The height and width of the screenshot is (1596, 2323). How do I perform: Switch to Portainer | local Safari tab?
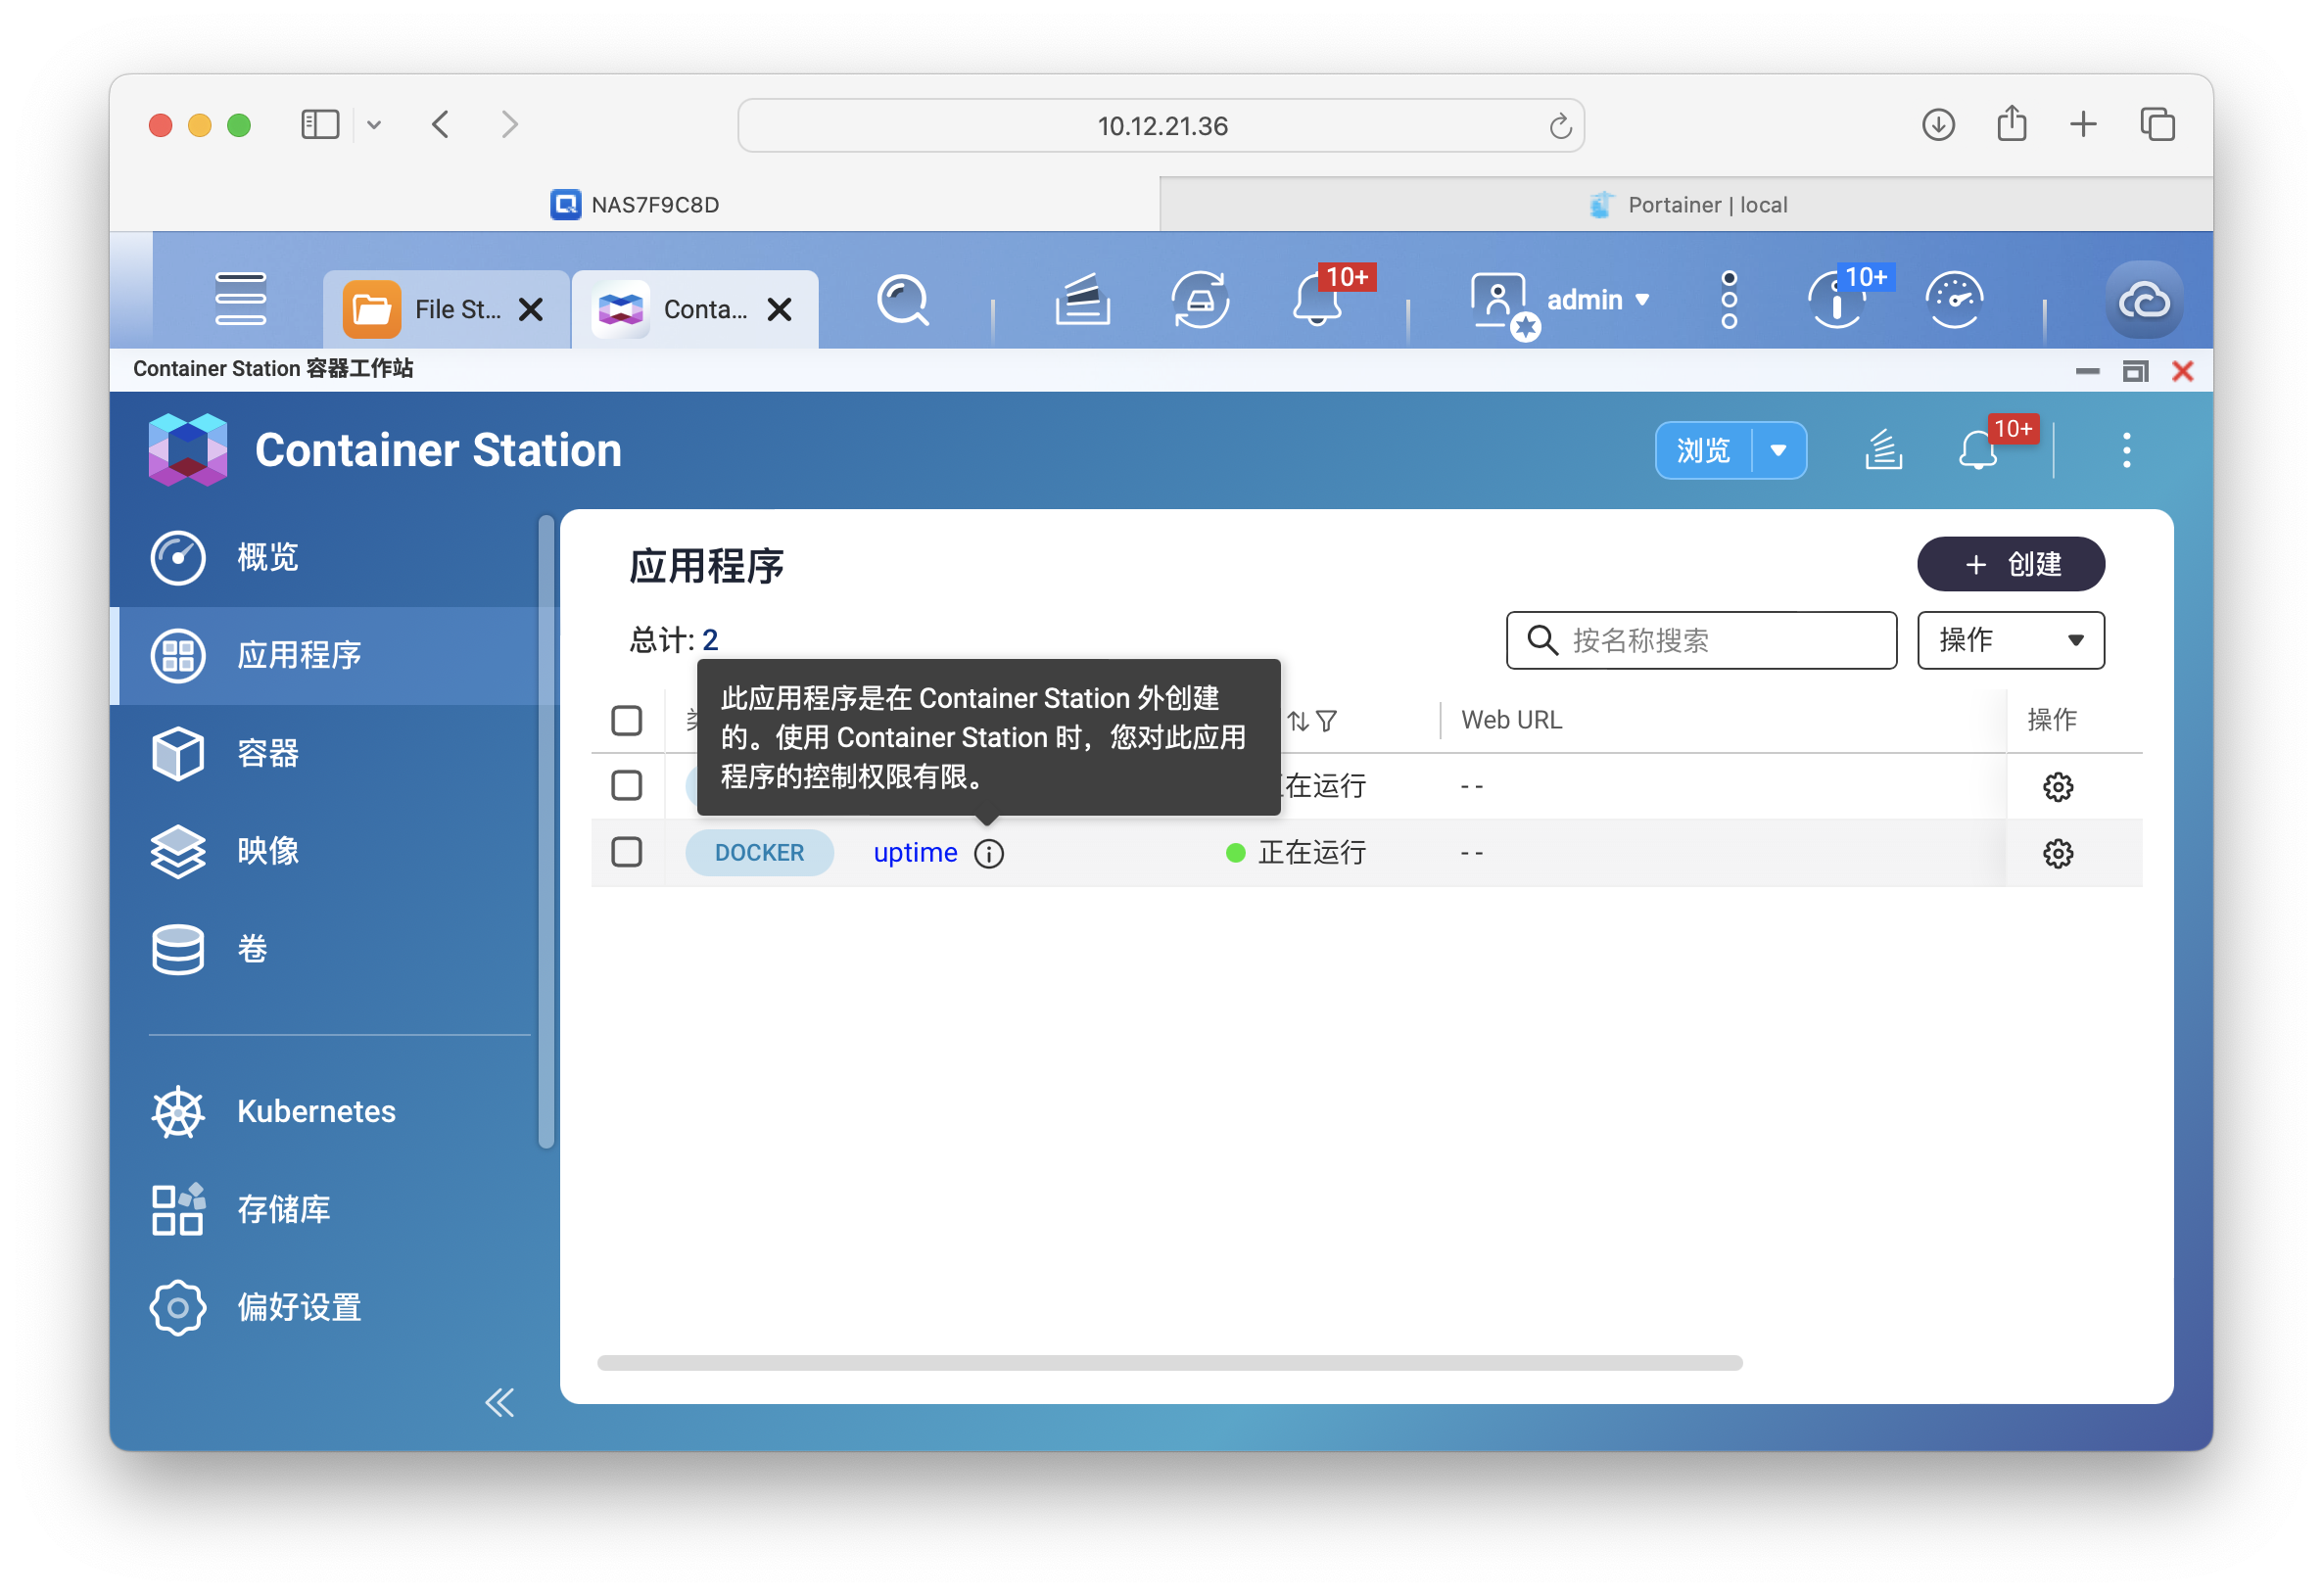point(1686,205)
